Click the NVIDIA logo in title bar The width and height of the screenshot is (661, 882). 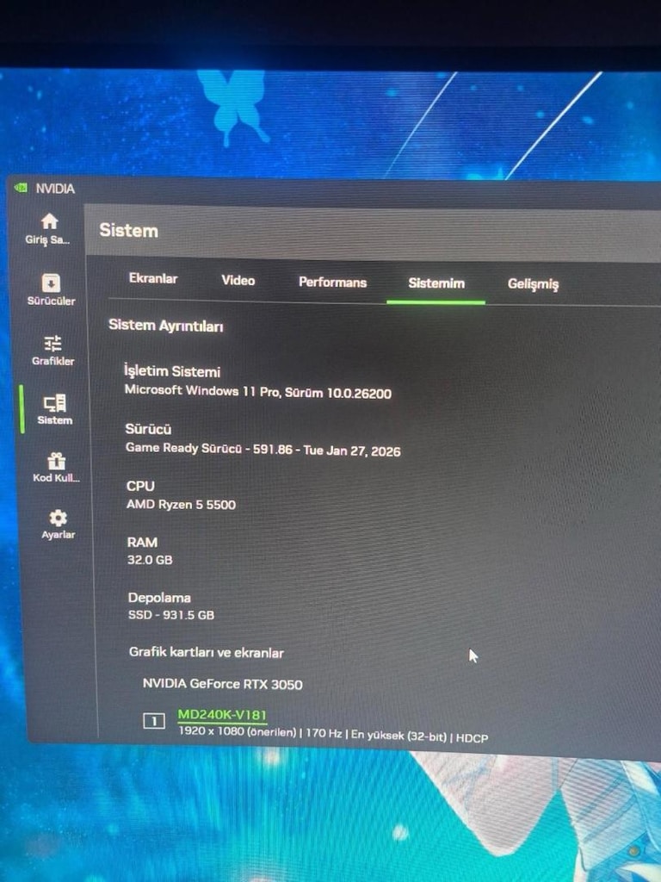click(x=21, y=187)
